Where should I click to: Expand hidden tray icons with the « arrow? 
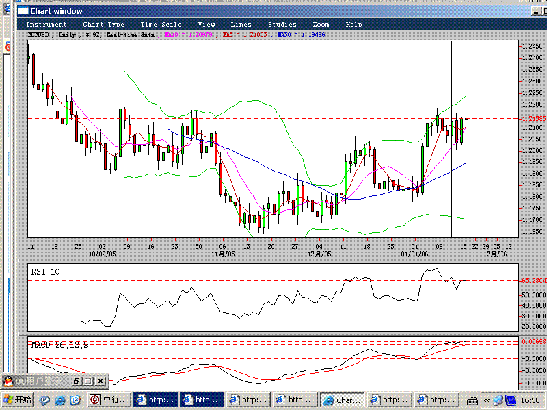[x=486, y=400]
